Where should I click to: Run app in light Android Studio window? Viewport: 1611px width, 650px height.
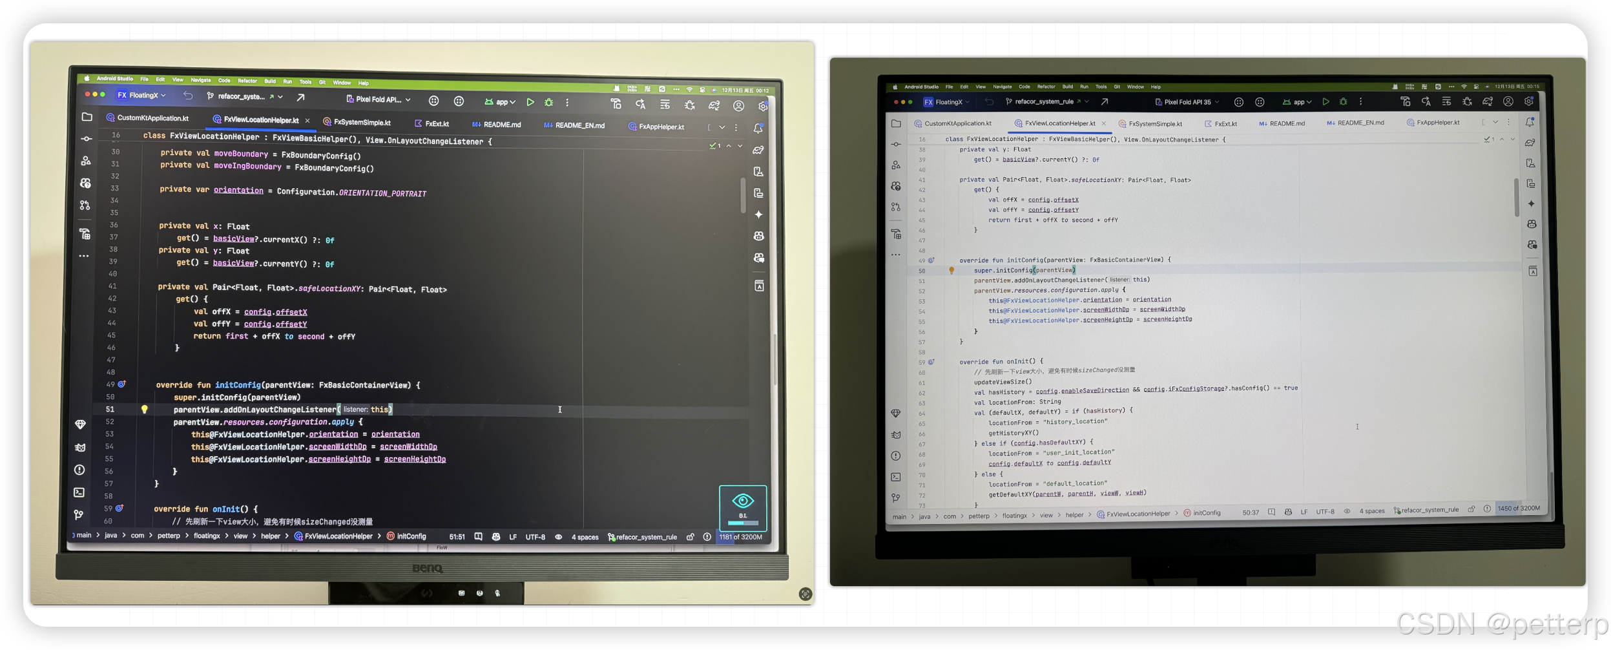click(1325, 101)
